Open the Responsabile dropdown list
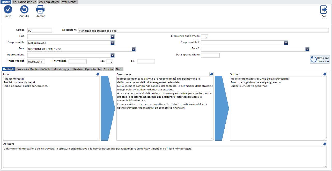Image resolution: width=332 pixels, height=171 pixels. click(112, 43)
